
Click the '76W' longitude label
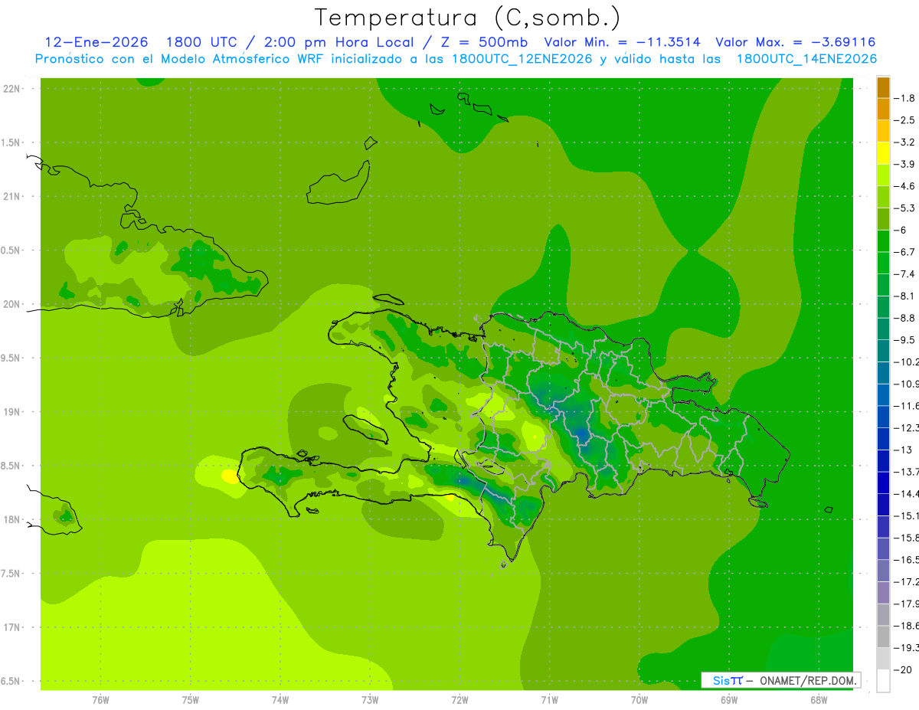pyautogui.click(x=100, y=699)
